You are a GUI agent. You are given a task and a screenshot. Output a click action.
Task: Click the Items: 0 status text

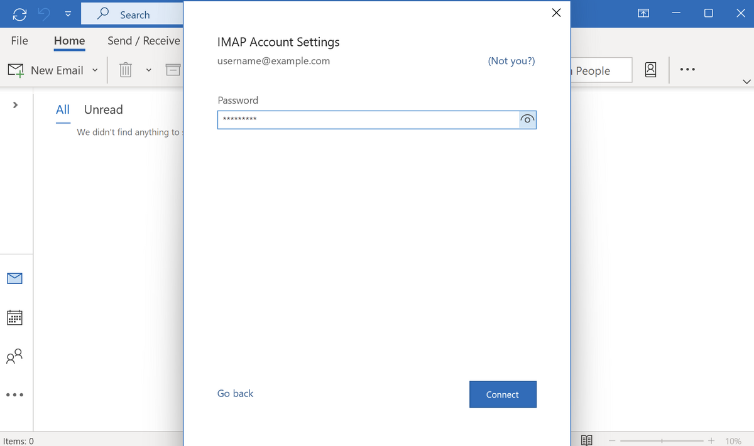(19, 441)
